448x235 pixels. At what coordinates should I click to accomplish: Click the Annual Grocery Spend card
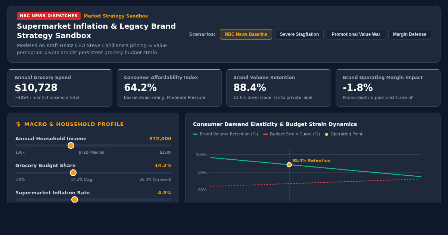click(x=60, y=88)
